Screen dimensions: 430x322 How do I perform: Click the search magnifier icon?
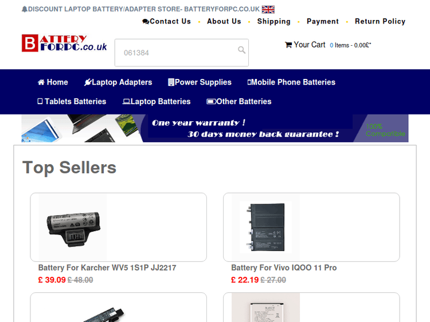pos(241,50)
